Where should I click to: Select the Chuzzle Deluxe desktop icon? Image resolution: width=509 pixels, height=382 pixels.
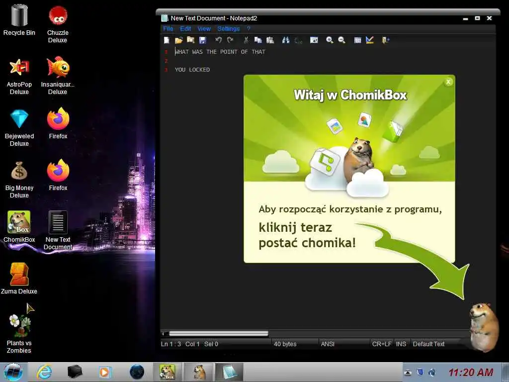tap(58, 24)
